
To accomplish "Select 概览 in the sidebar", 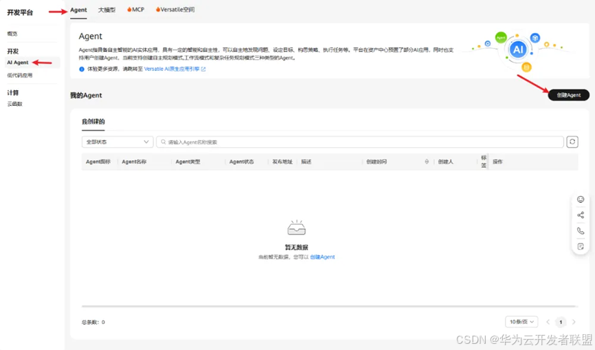I will [x=12, y=34].
